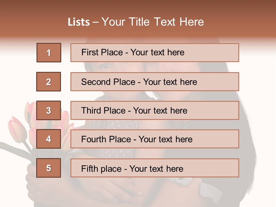Select the Third Place text bar

pos(155,110)
